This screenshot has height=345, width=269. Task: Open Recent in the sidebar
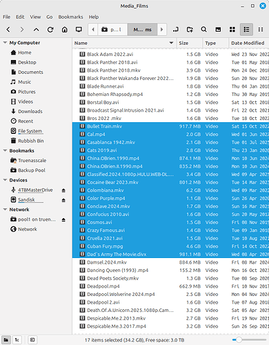pos(26,121)
